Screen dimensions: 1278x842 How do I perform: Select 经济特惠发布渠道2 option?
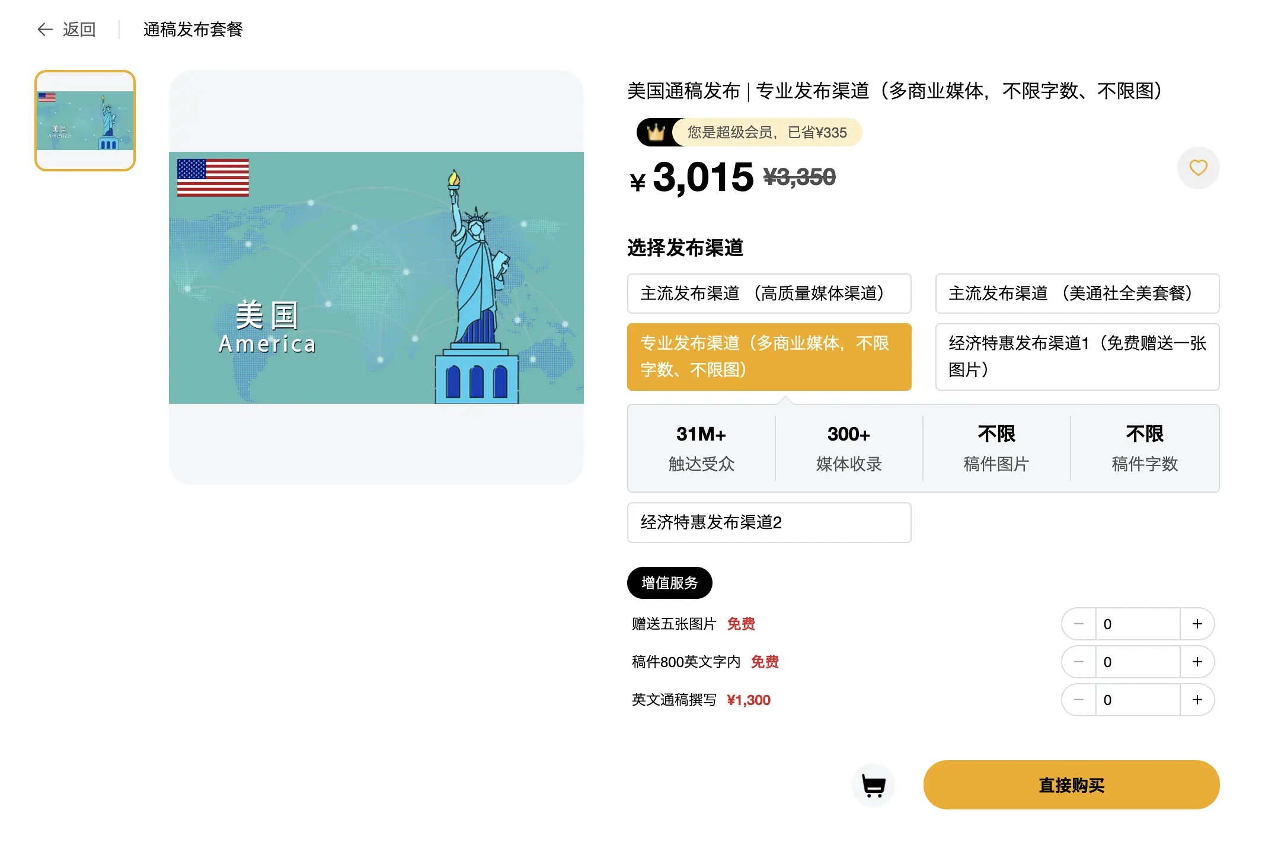pyautogui.click(x=769, y=522)
